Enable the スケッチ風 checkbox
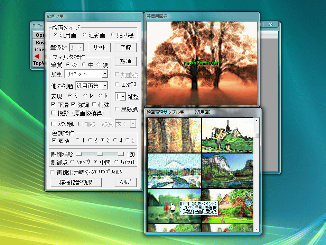This screenshot has height=245, width=326. (x=53, y=124)
